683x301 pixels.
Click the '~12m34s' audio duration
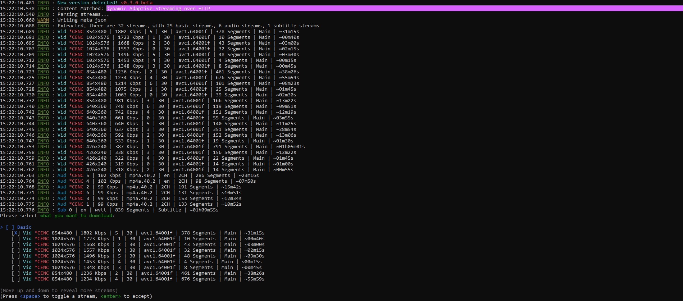pos(232,199)
